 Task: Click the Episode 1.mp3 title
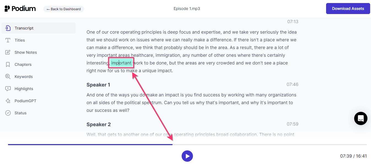click(187, 9)
